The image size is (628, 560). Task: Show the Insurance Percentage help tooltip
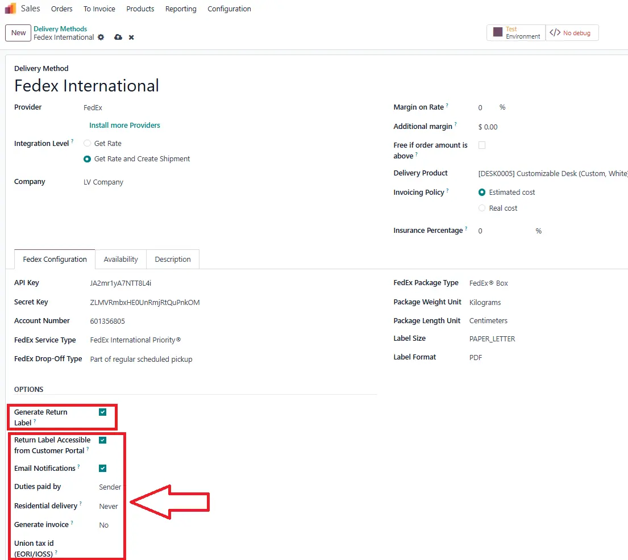point(466,228)
